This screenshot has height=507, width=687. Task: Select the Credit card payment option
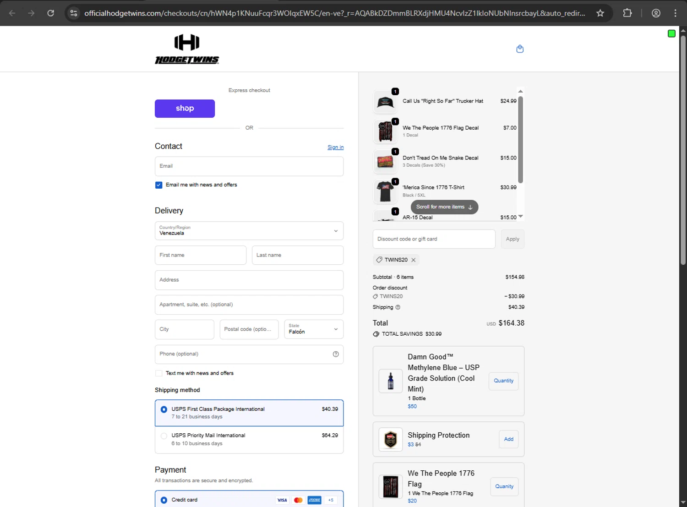point(164,500)
